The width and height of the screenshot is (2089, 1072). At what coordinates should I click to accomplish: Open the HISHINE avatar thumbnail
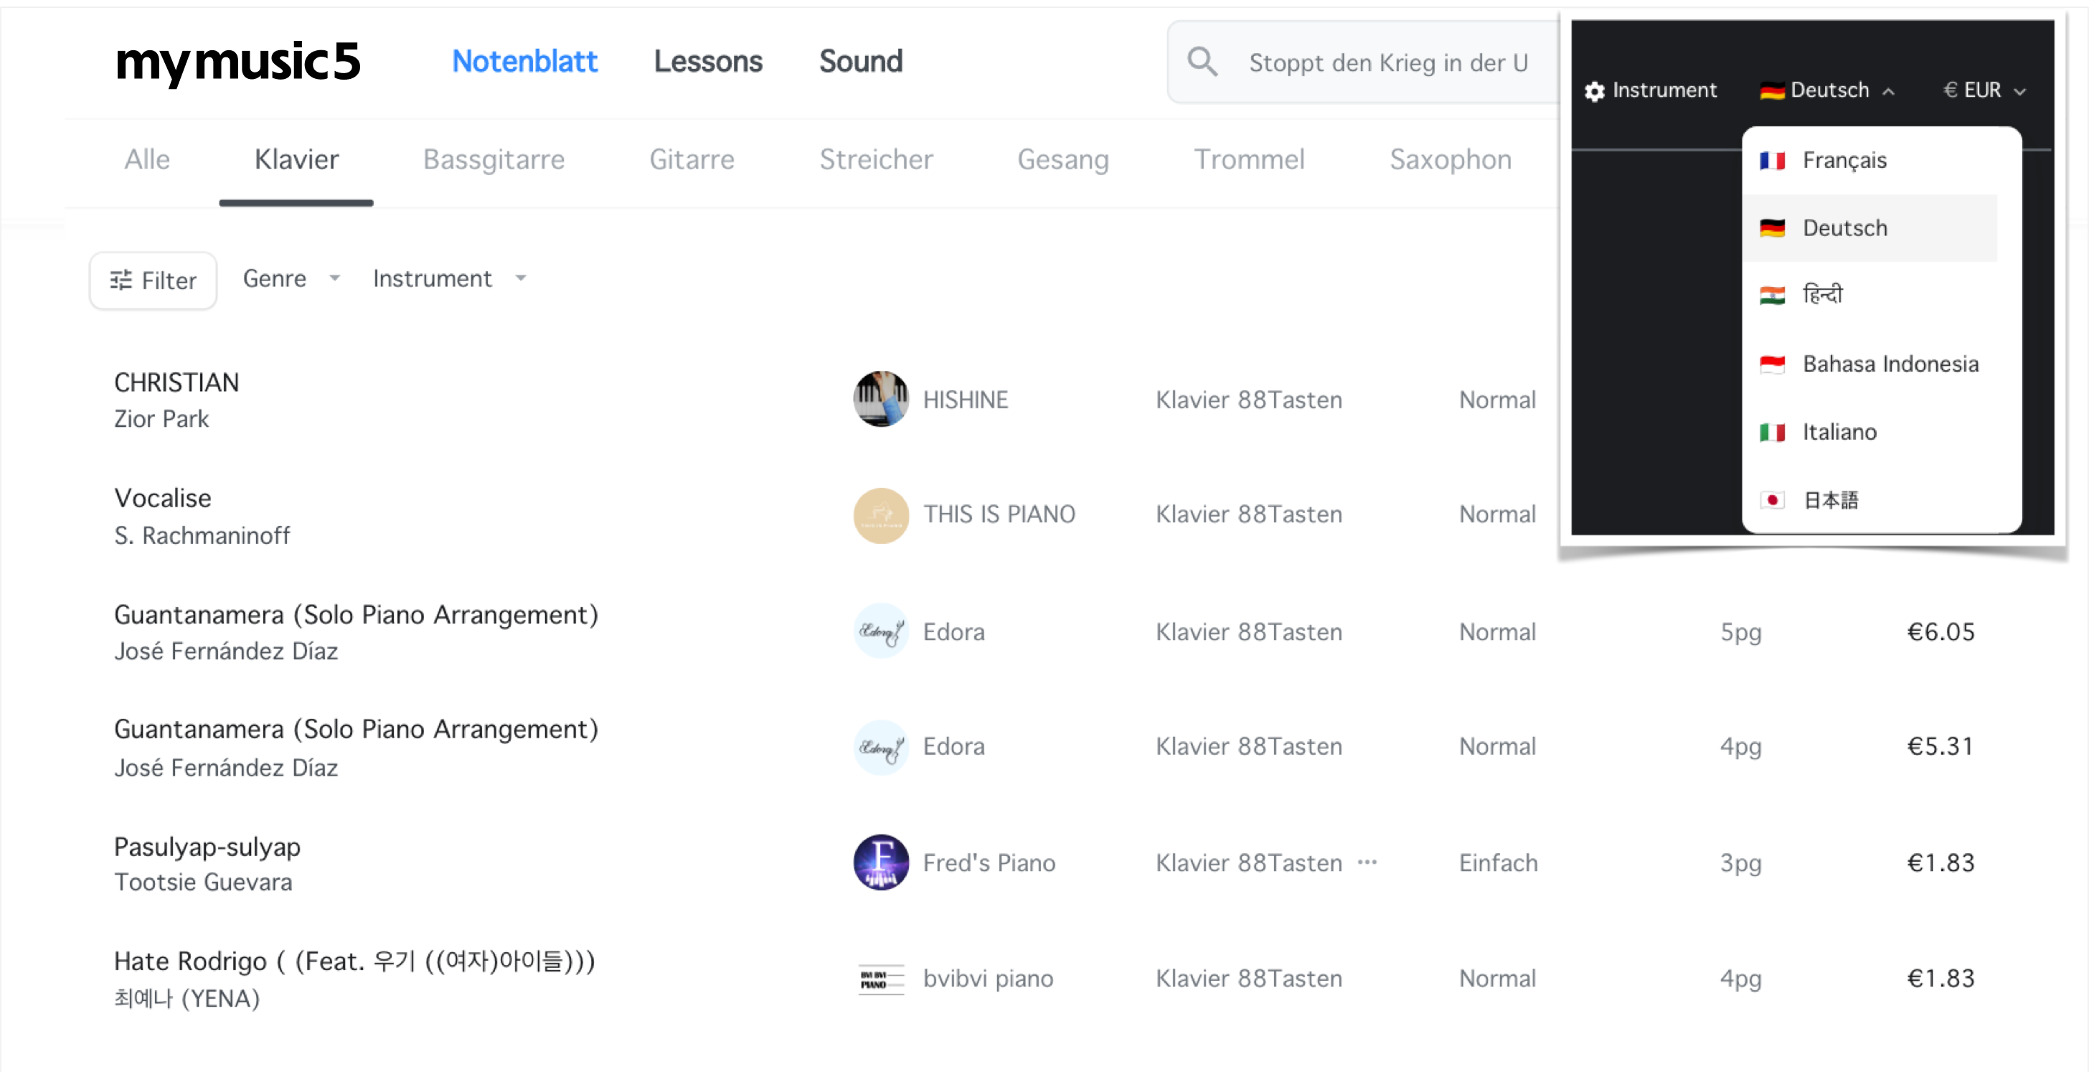tap(881, 399)
